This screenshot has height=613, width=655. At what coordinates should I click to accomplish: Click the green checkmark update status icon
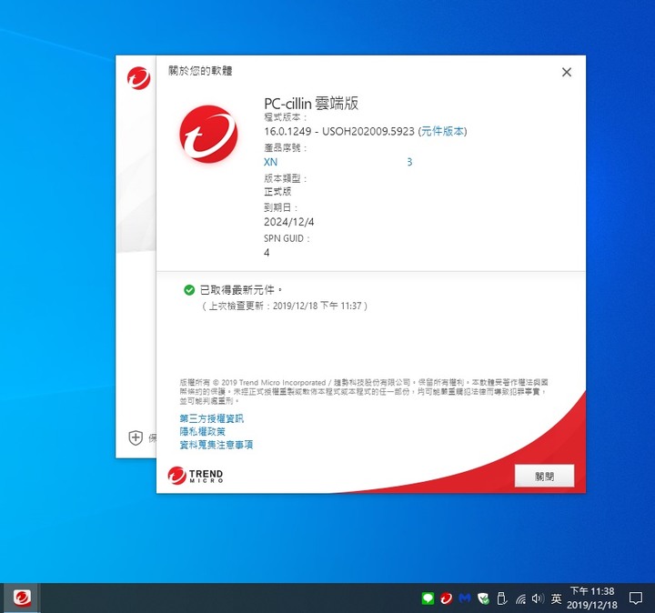pyautogui.click(x=189, y=290)
